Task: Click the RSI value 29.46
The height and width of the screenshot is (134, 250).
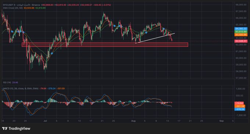Action: tap(15, 82)
